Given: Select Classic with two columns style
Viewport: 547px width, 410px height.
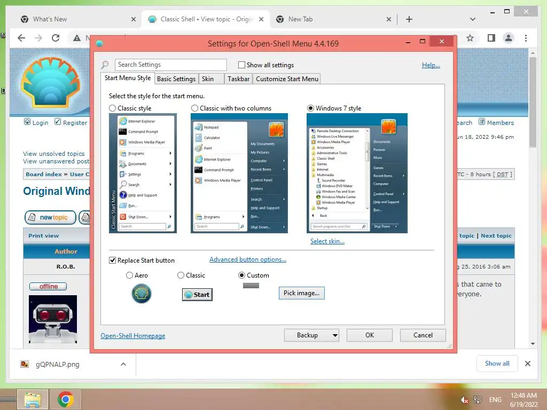Looking at the screenshot, I should pos(194,108).
